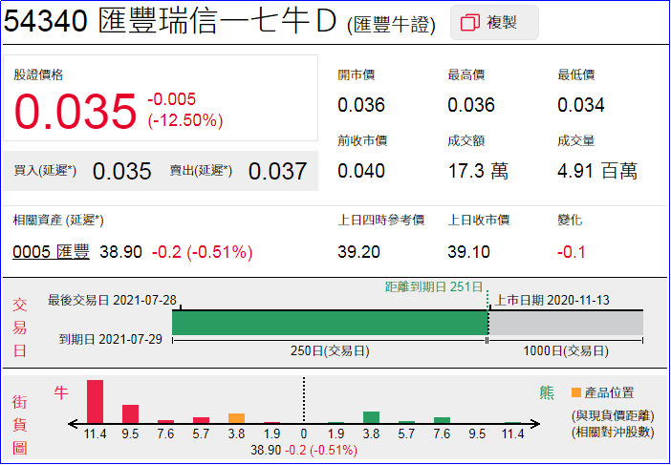
Task: Click the 最高價 value 0.036
Action: (x=471, y=105)
